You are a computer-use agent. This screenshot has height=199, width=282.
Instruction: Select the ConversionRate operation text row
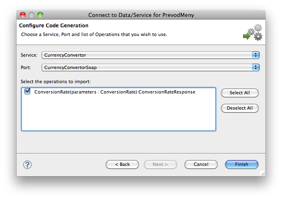point(115,92)
